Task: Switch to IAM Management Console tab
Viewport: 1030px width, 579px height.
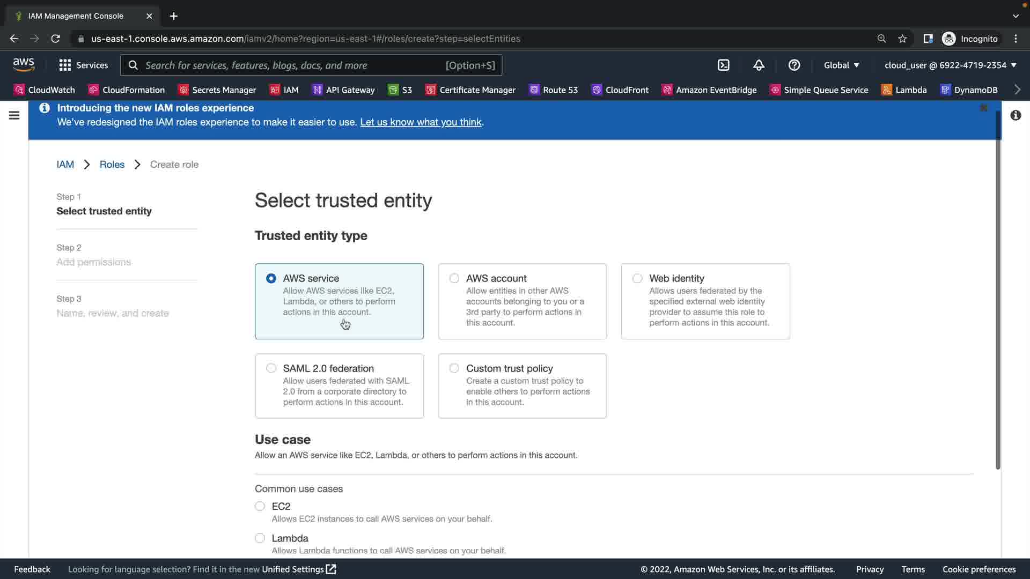Action: 76,16
